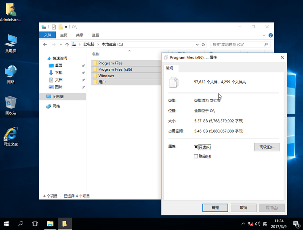303x230 pixels.
Task: Click the search magnifier in Explorer
Action: coord(266,44)
